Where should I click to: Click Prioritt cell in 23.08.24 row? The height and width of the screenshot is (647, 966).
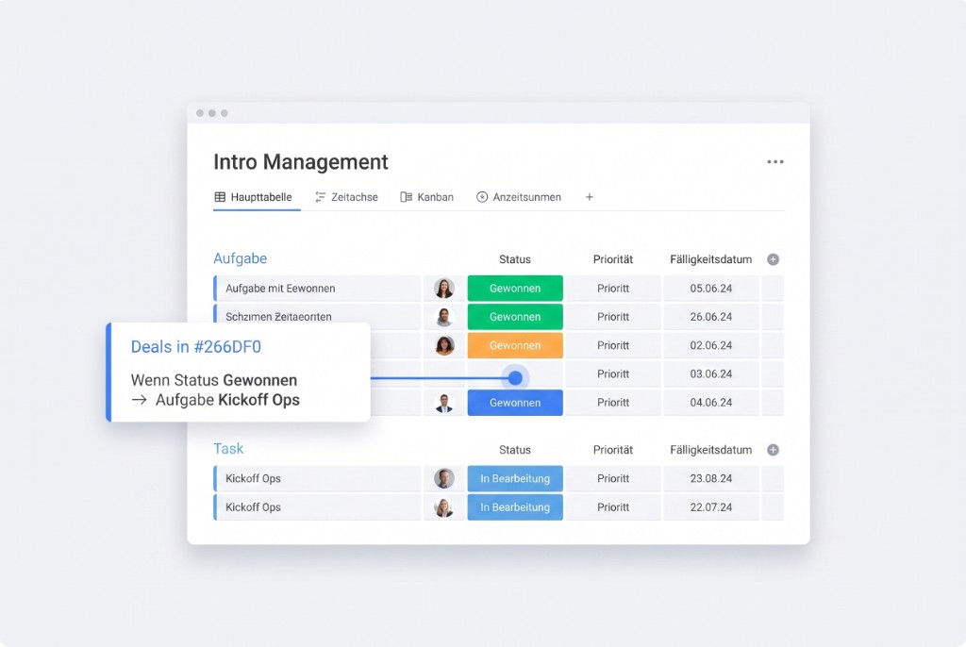tap(613, 478)
